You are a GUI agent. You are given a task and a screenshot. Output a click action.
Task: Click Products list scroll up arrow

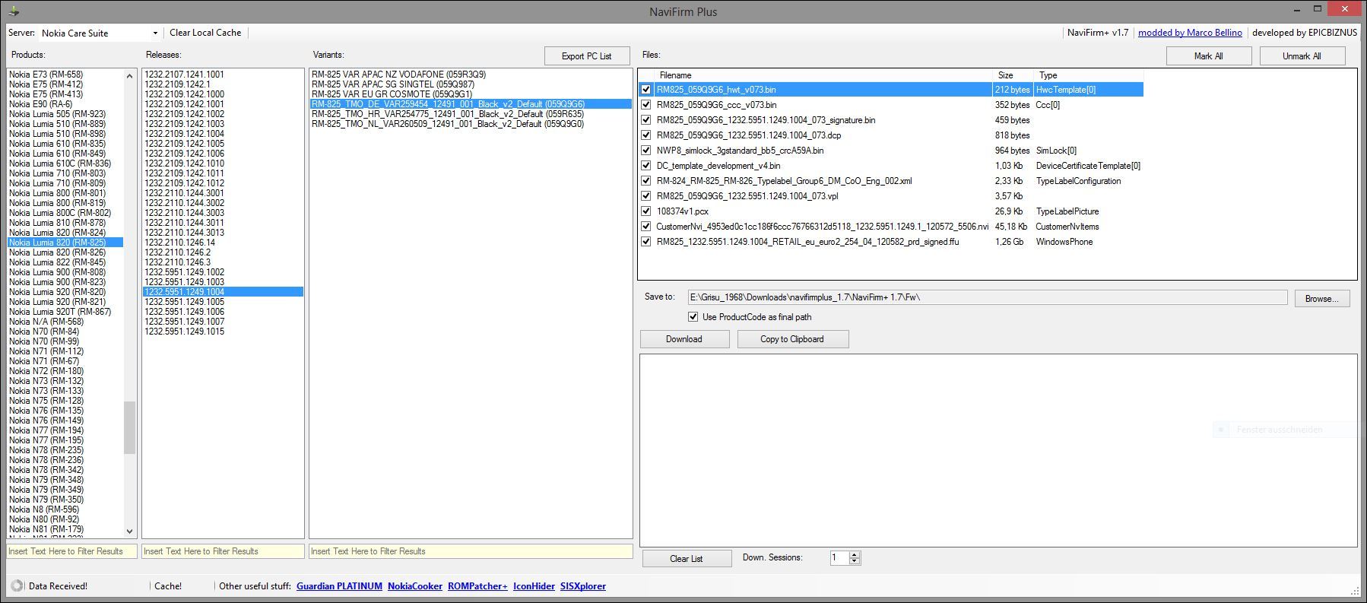click(x=129, y=75)
